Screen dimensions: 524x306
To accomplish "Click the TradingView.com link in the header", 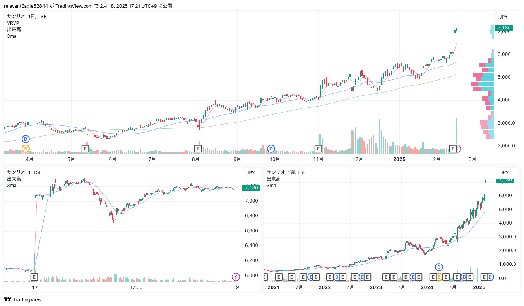I will click(x=74, y=6).
